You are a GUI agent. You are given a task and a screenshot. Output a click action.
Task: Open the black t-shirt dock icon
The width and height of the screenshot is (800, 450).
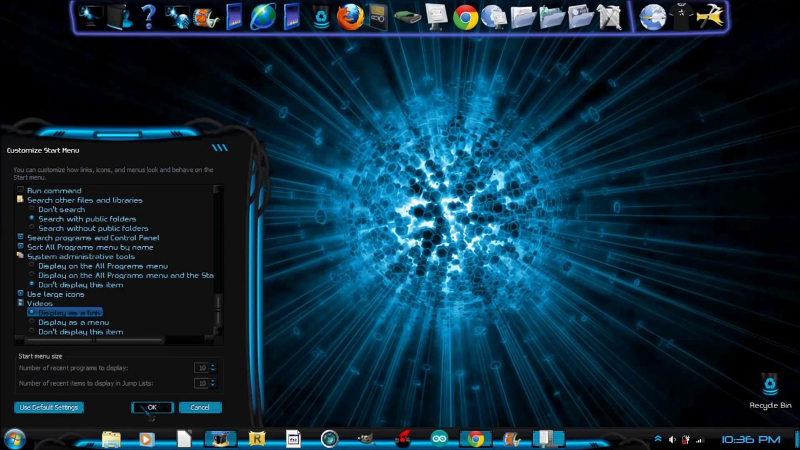pos(681,16)
